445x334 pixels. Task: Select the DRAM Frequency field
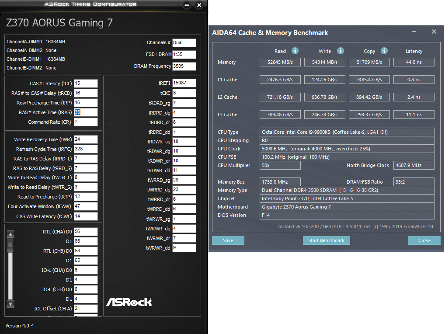click(x=184, y=66)
